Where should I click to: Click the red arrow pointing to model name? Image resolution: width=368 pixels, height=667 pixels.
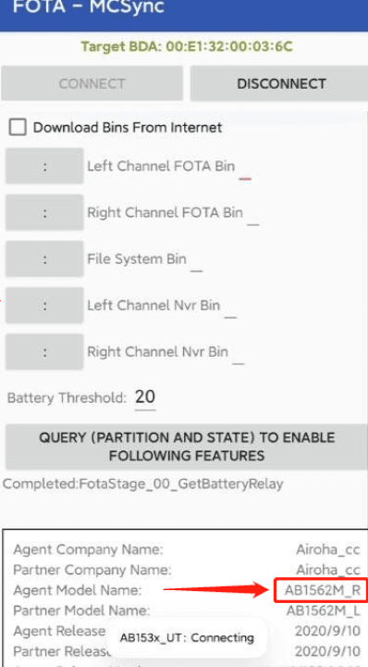(215, 589)
